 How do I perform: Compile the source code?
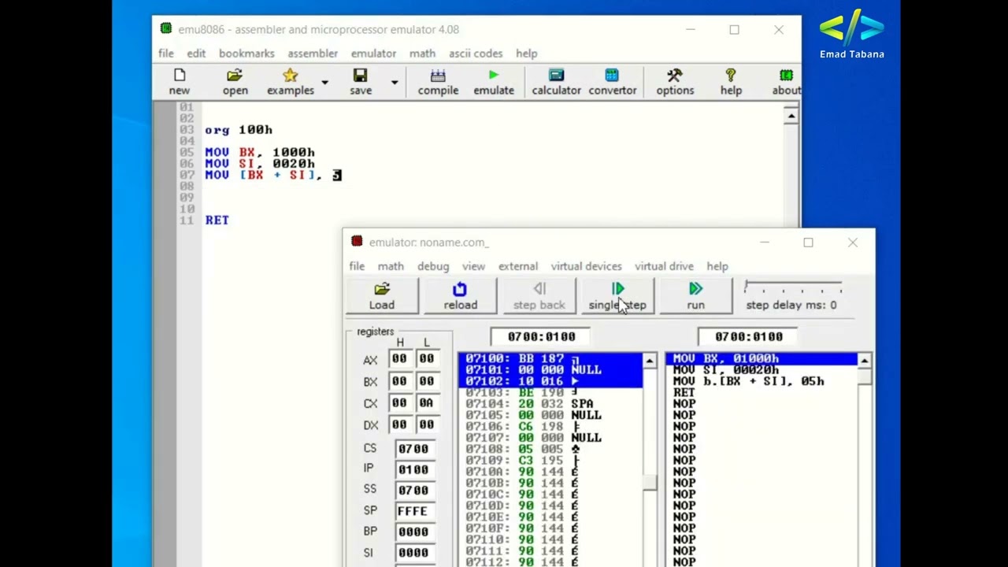pos(438,81)
